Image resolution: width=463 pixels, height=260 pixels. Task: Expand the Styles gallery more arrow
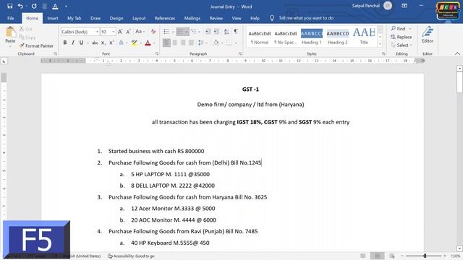click(x=380, y=45)
